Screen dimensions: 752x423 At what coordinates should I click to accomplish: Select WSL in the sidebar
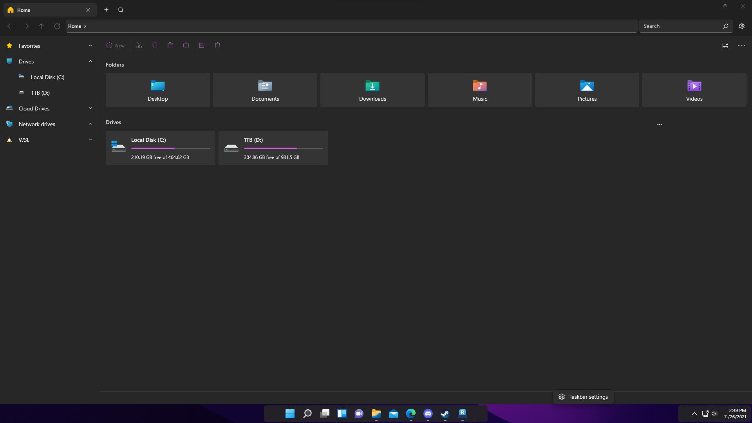coord(24,140)
